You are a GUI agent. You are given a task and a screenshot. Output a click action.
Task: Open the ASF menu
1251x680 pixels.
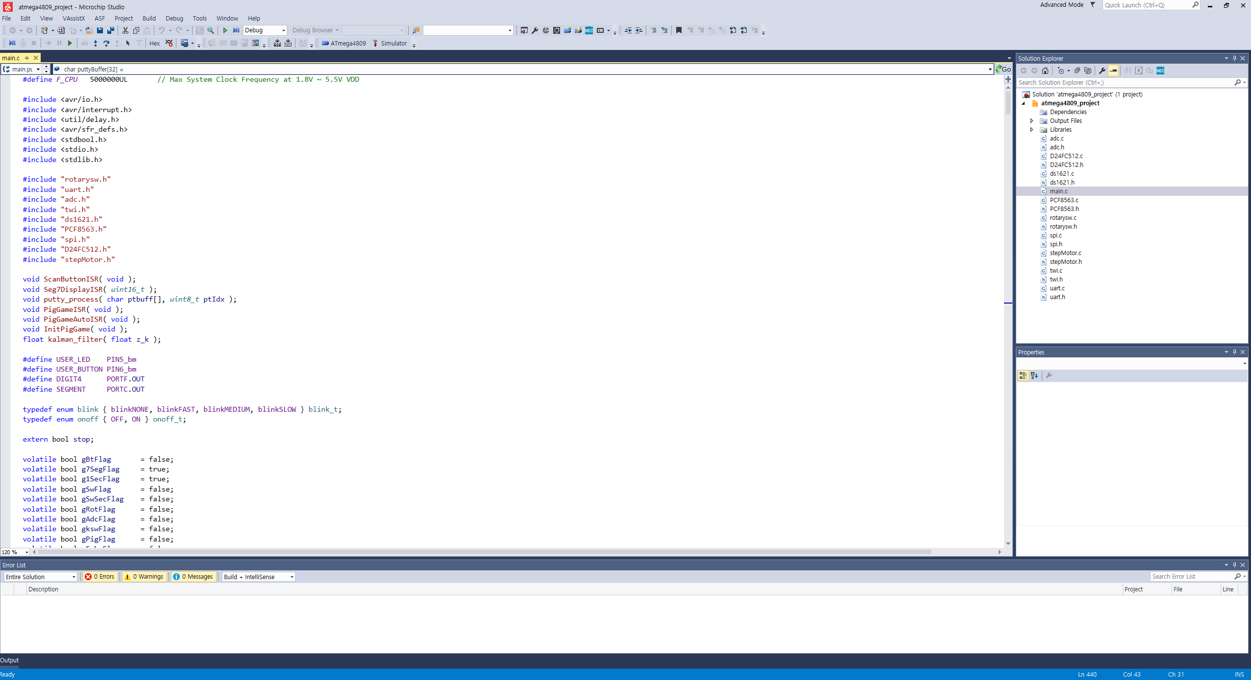(99, 19)
